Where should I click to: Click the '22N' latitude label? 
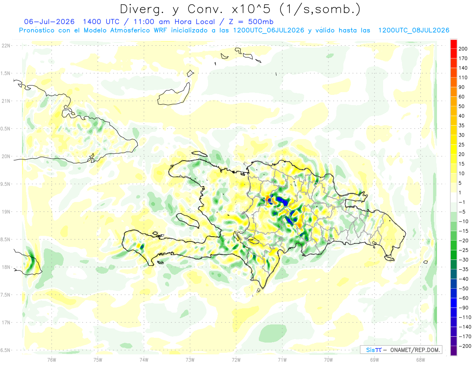tap(6, 46)
